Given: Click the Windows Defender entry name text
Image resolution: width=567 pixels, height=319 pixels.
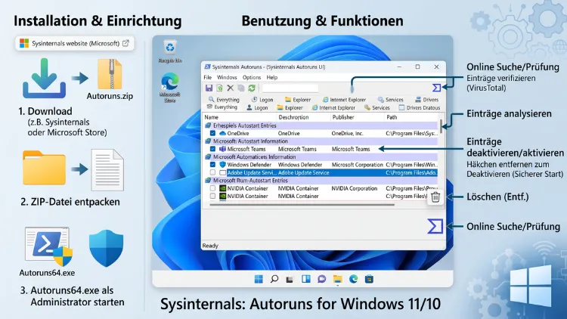Looking at the screenshot, I should 249,165.
